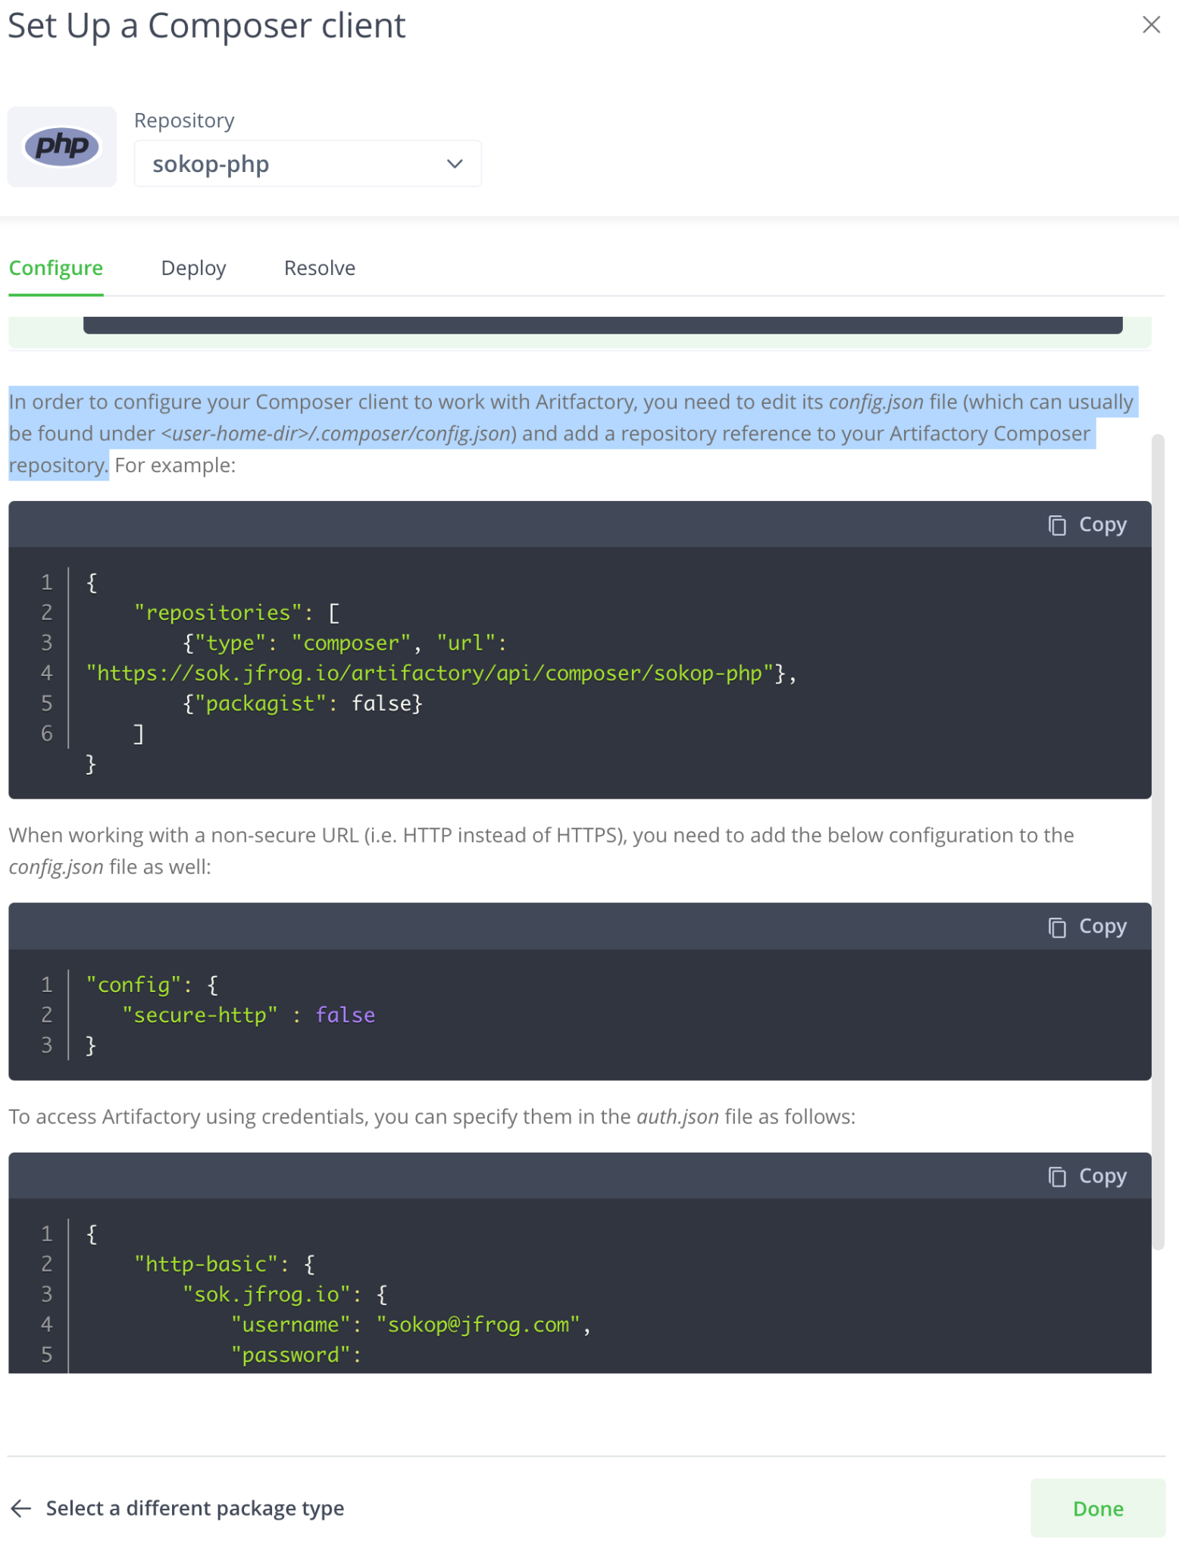Click the "repositories" key in first code block
The height and width of the screenshot is (1552, 1179).
tap(218, 612)
